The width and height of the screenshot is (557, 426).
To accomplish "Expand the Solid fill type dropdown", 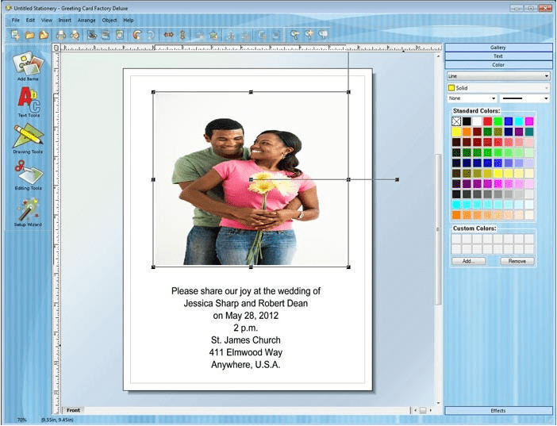I will click(498, 88).
